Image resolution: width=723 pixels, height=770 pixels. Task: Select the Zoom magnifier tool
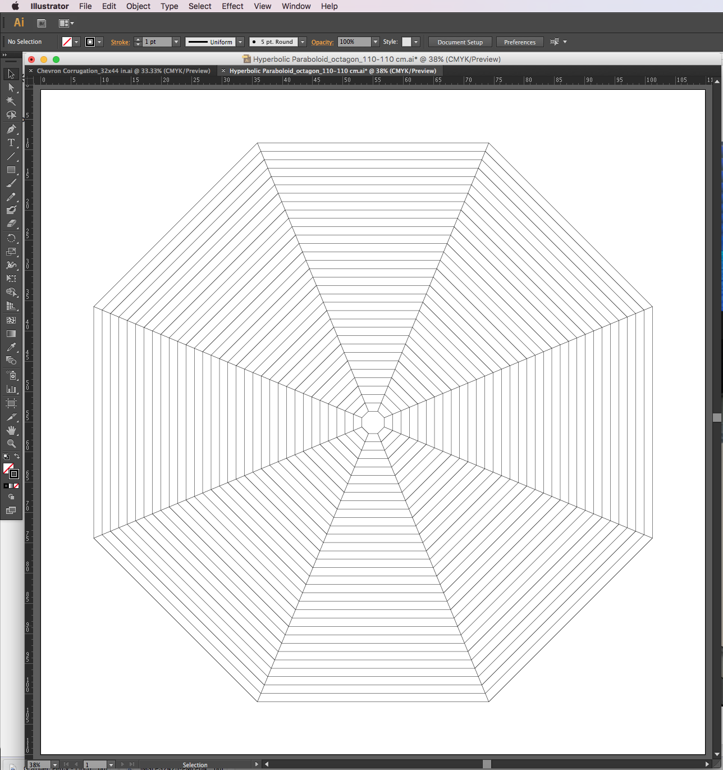(x=11, y=444)
